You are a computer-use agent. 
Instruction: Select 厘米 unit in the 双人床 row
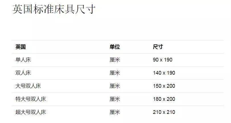click(115, 73)
